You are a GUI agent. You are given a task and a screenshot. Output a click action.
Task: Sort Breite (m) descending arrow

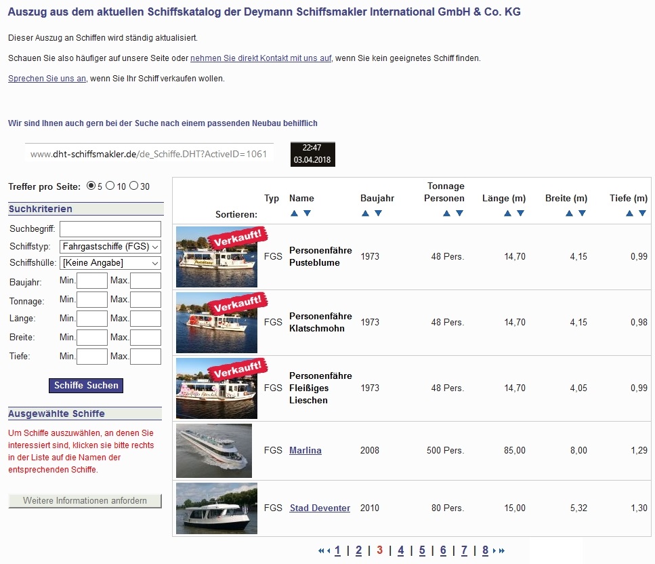pyautogui.click(x=581, y=214)
